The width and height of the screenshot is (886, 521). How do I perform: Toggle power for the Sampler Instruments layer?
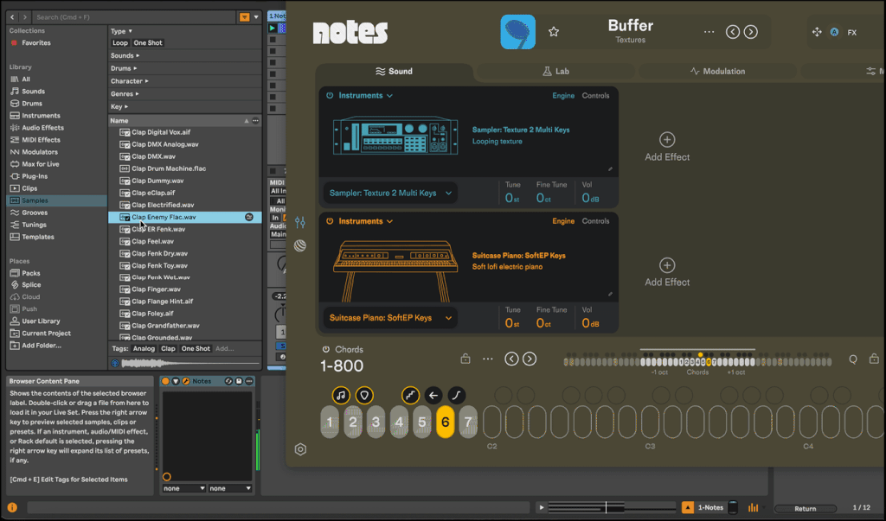330,96
